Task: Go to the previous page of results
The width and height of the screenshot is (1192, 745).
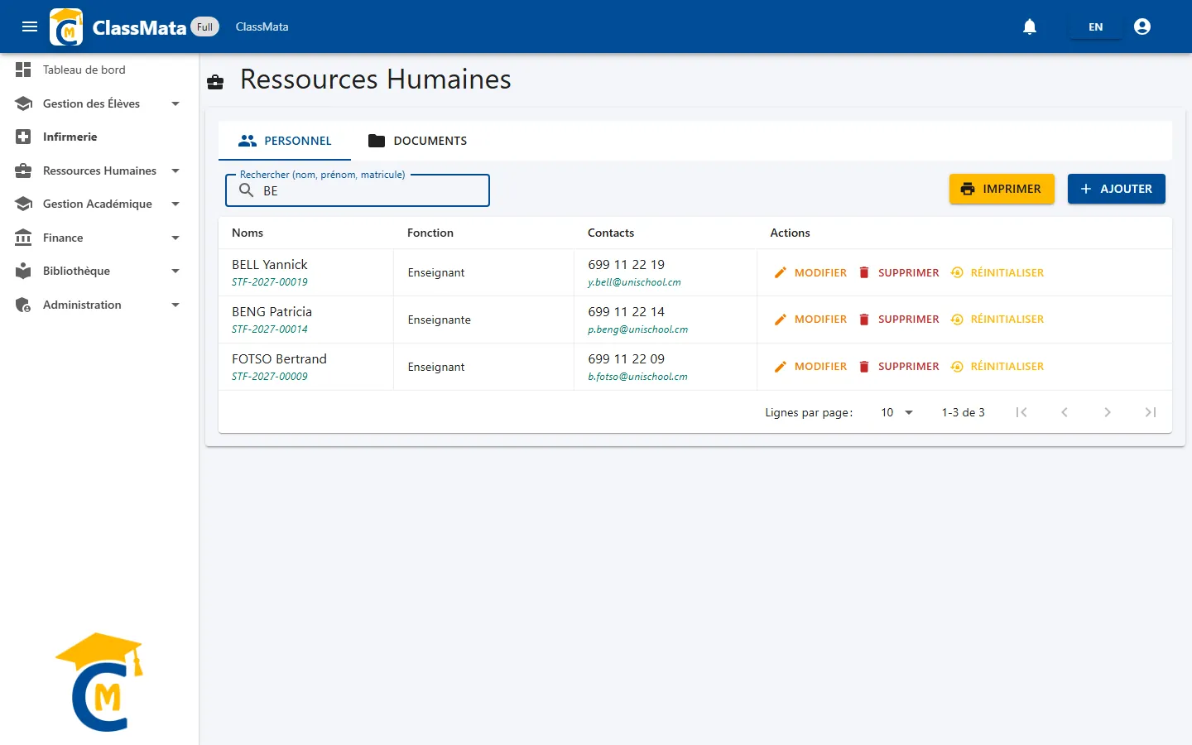Action: point(1065,412)
